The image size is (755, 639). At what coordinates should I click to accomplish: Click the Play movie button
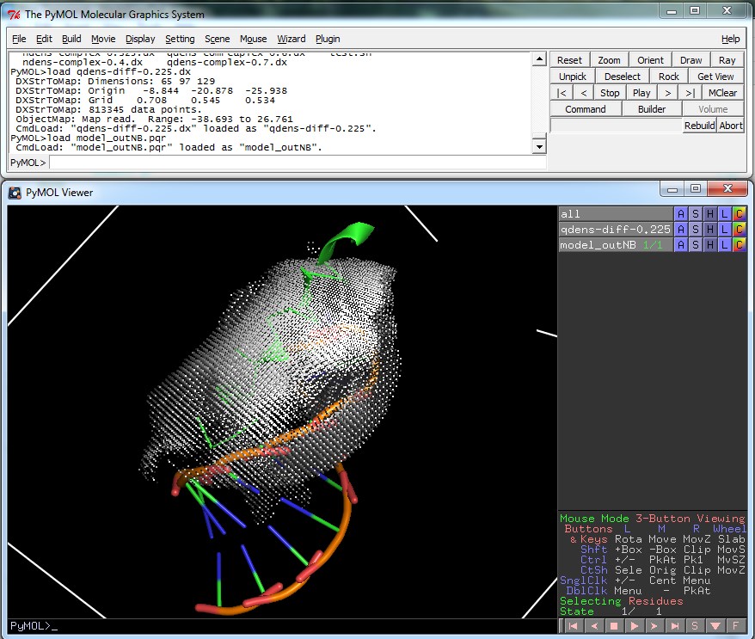click(x=641, y=93)
